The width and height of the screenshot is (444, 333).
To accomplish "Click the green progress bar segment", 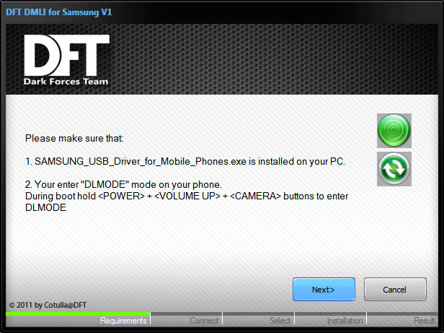I will coord(78,313).
